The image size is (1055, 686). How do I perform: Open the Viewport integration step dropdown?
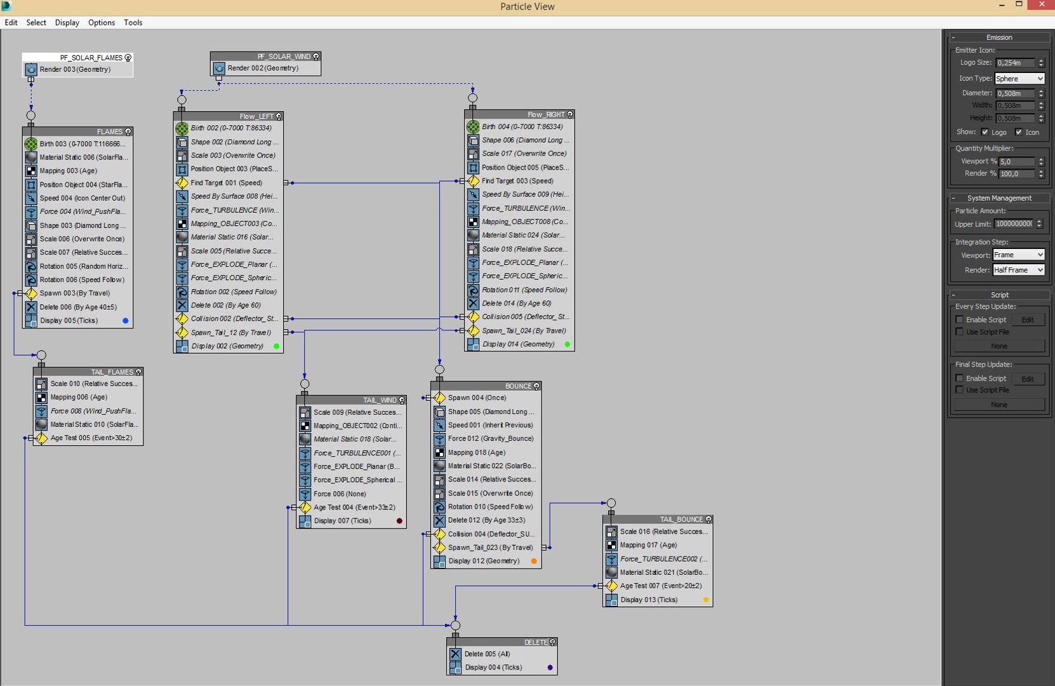1019,255
